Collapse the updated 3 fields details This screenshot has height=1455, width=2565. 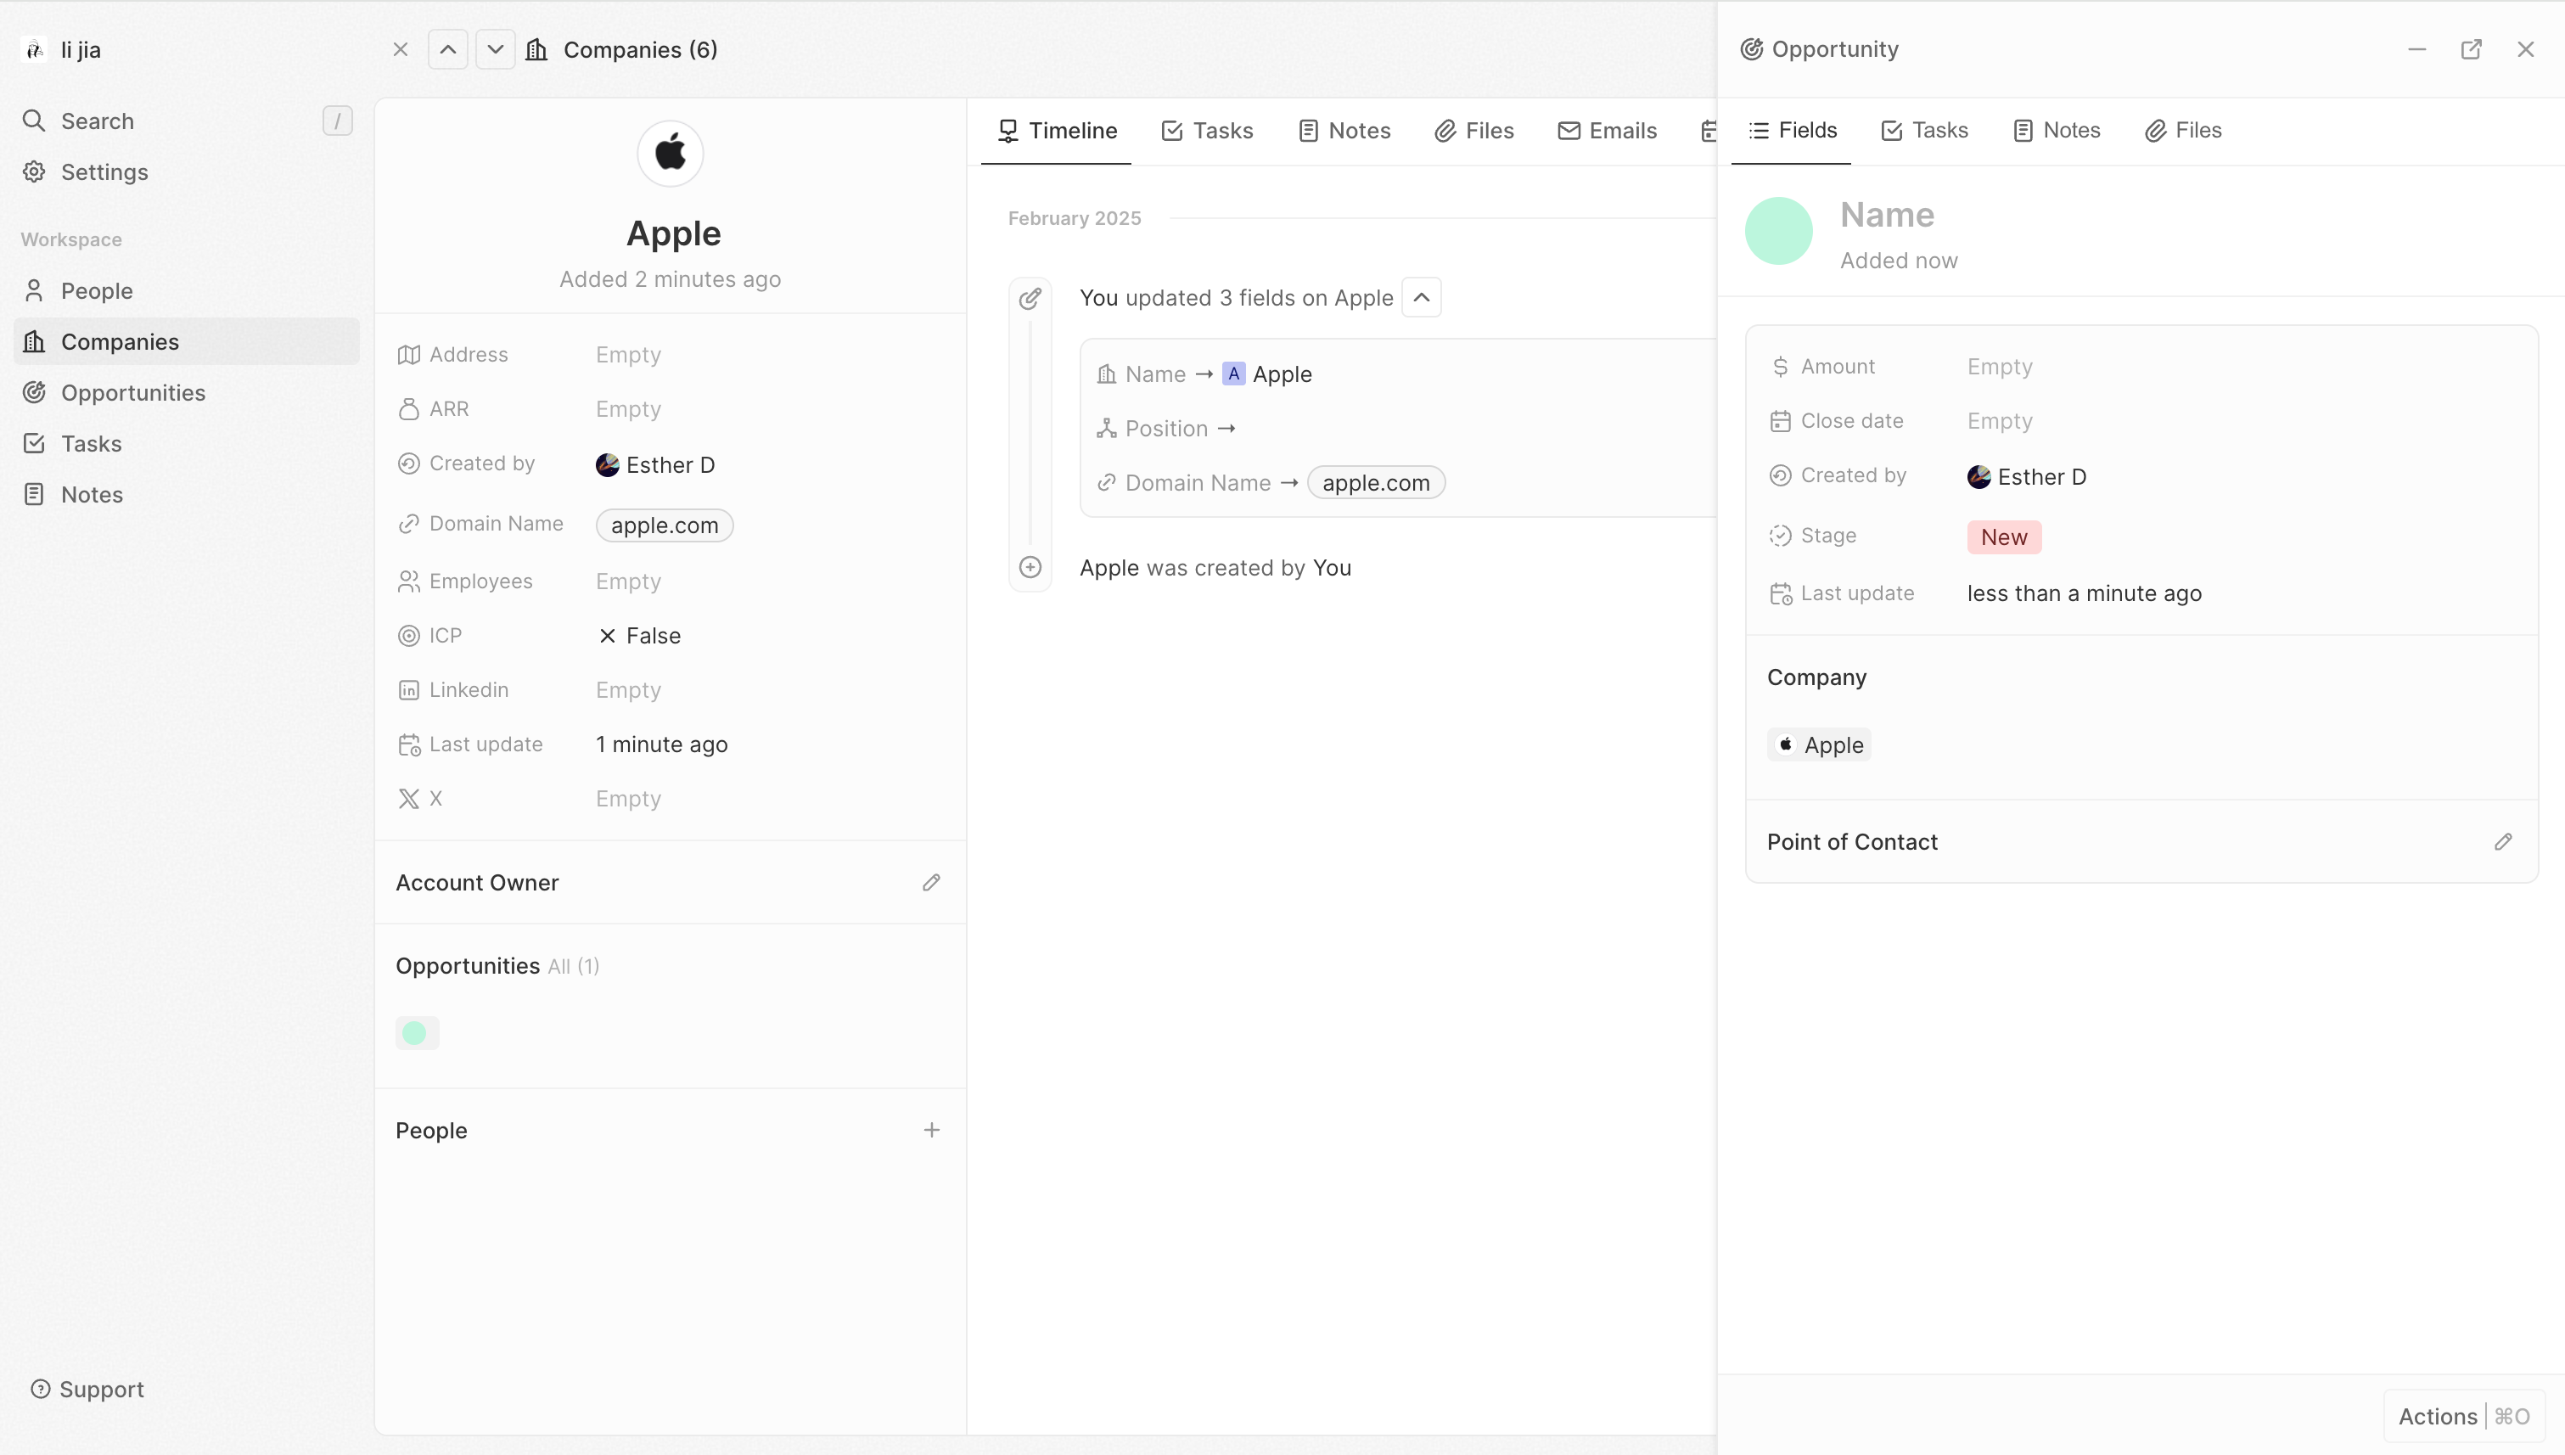click(x=1421, y=298)
